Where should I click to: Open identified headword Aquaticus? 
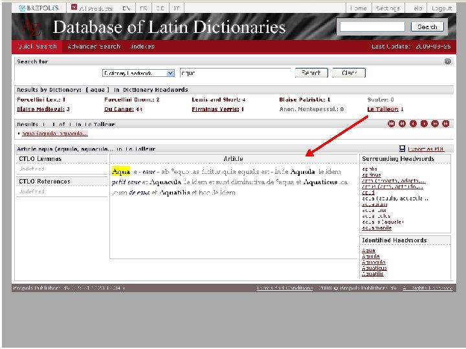tap(374, 268)
